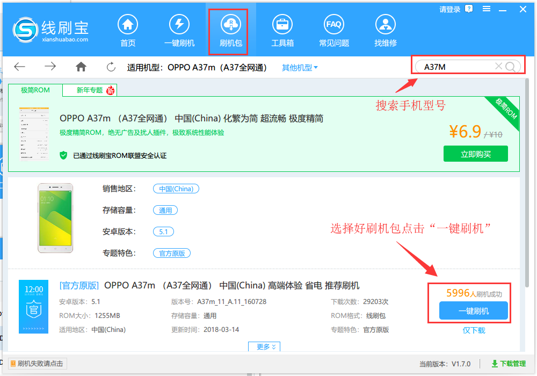Expand the 更多 section
This screenshot has height=376, width=537.
pos(264,346)
